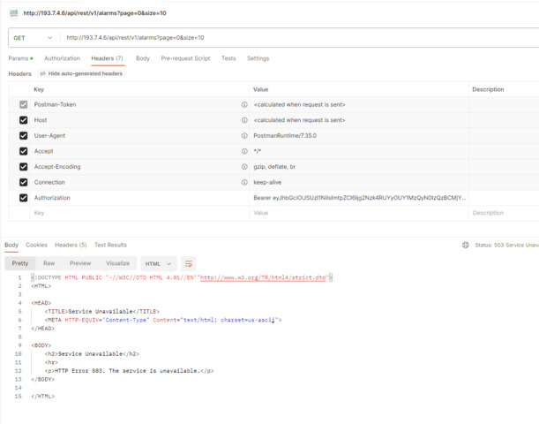Switch to the Pre-request Script tab
The image size is (539, 424).
(185, 58)
